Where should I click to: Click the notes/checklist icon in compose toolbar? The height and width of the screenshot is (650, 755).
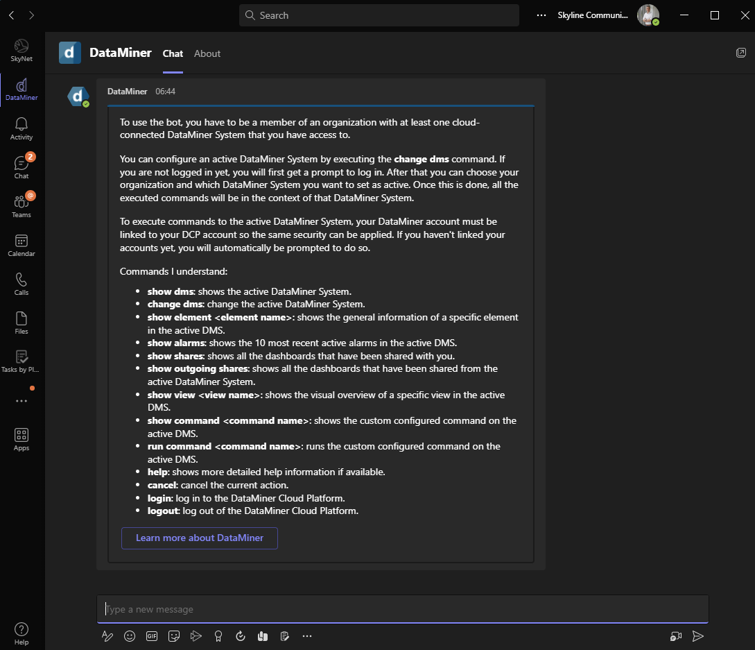point(284,637)
